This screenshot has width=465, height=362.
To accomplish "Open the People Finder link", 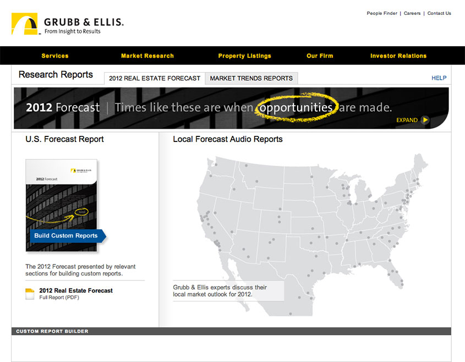I will click(x=382, y=13).
